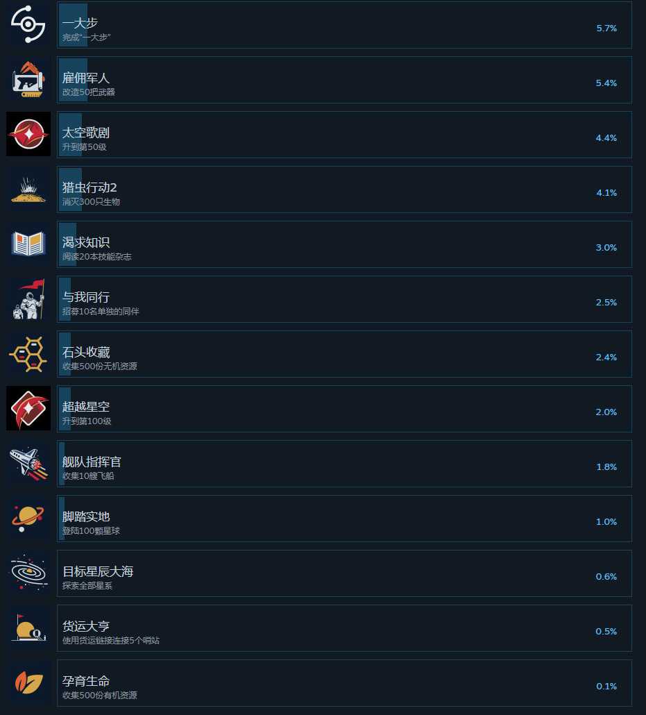
Task: Select the 孕育生命 orange leaf icon
Action: (28, 682)
